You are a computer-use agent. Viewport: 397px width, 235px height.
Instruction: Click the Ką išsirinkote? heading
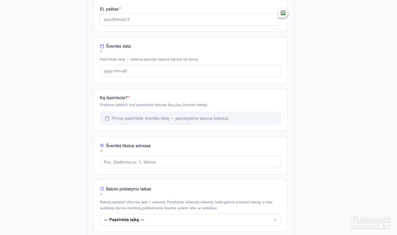pos(114,98)
